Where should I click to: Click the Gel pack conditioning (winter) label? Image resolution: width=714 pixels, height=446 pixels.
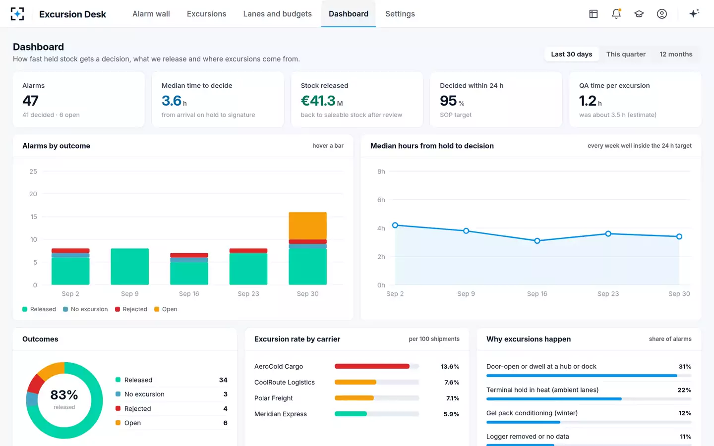click(532, 413)
